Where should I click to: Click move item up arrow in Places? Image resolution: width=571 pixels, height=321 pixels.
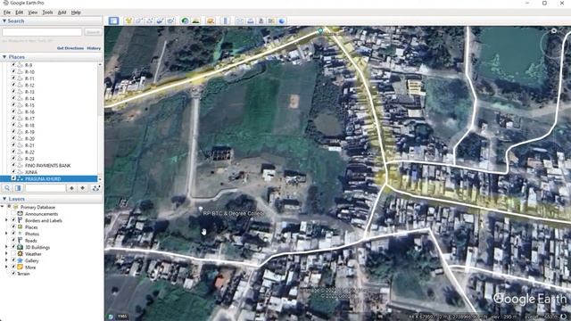[71, 188]
